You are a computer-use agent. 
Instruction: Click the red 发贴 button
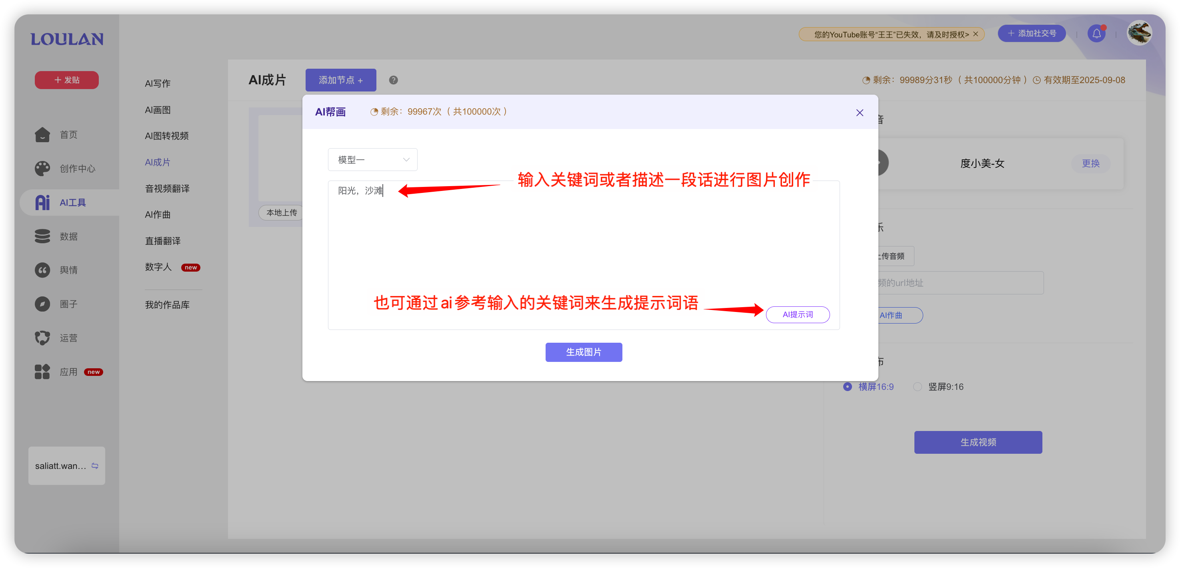point(67,80)
